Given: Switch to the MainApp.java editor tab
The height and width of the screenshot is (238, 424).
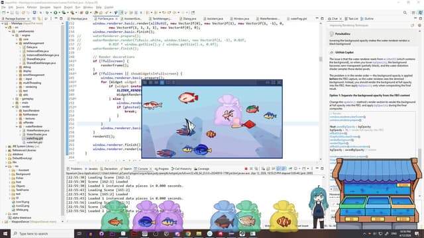Looking at the screenshot, I should click(78, 19).
